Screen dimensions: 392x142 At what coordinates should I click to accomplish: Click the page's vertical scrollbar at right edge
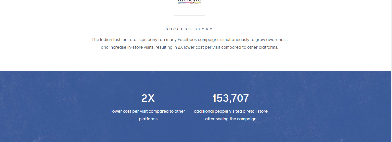(391, 71)
